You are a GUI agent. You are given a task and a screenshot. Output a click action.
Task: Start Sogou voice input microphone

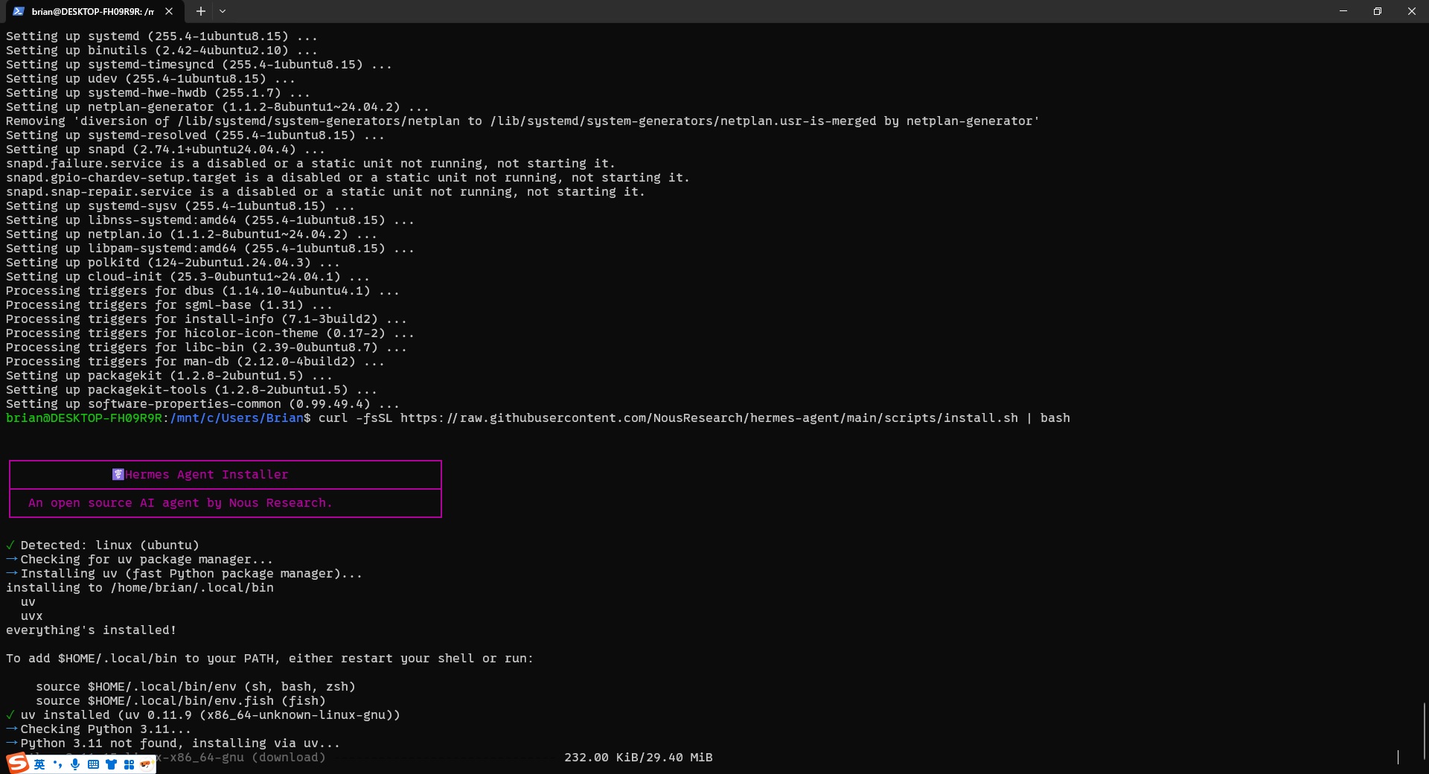coord(75,764)
